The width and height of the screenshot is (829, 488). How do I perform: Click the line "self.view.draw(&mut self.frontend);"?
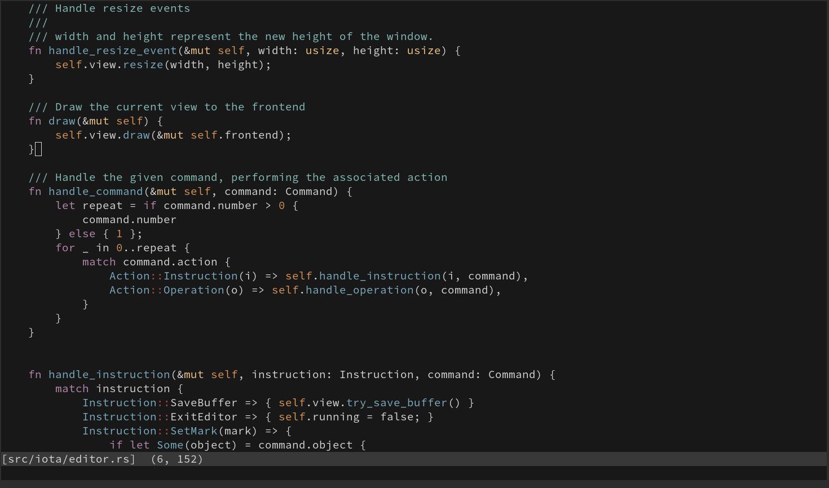pos(173,135)
